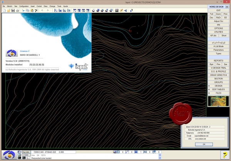
Task: Open the Tools menu
Action: coord(59,6)
